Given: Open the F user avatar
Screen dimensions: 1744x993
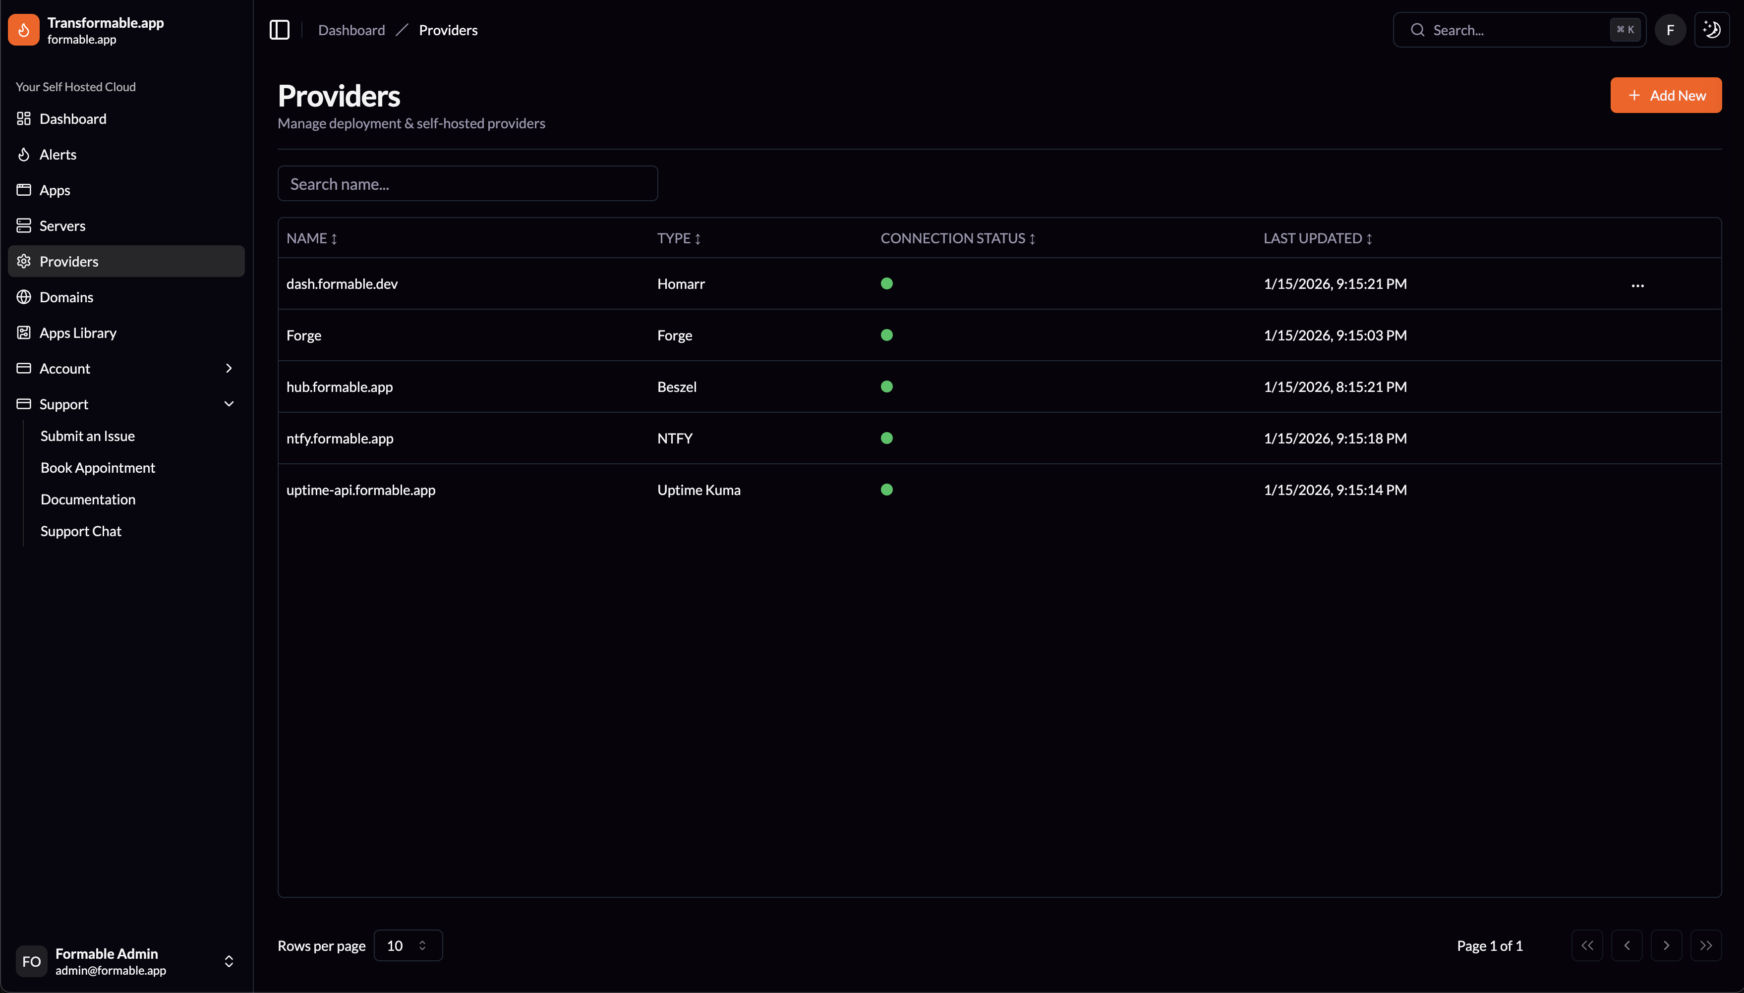Looking at the screenshot, I should 1670,30.
